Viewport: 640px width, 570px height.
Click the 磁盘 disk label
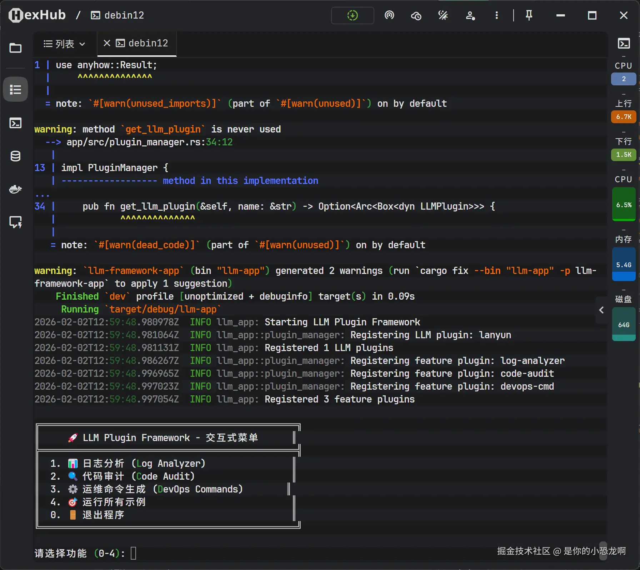(x=624, y=299)
